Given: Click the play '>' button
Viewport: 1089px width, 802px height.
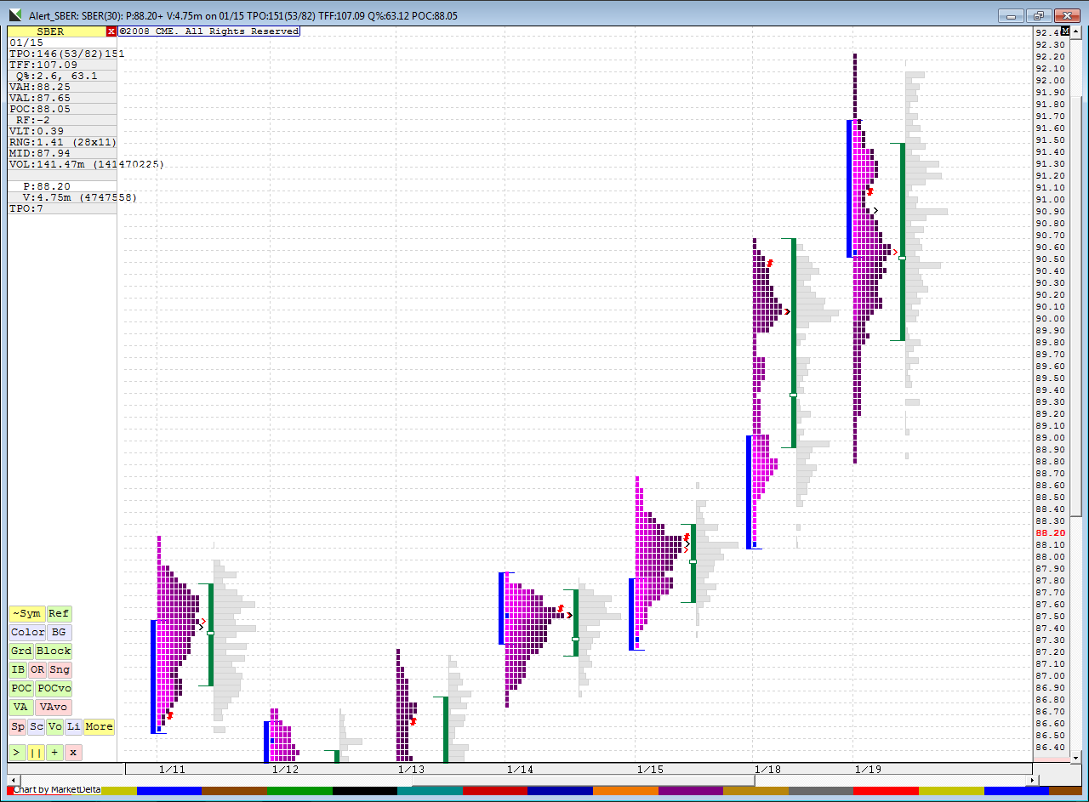Looking at the screenshot, I should point(17,753).
